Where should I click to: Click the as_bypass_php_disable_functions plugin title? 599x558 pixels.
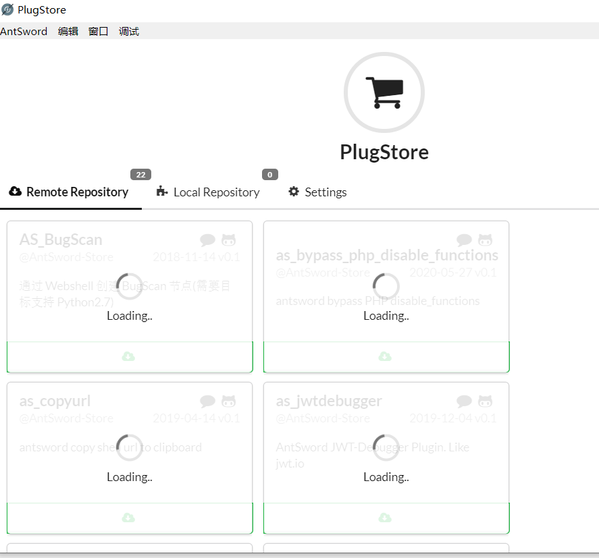[387, 255]
